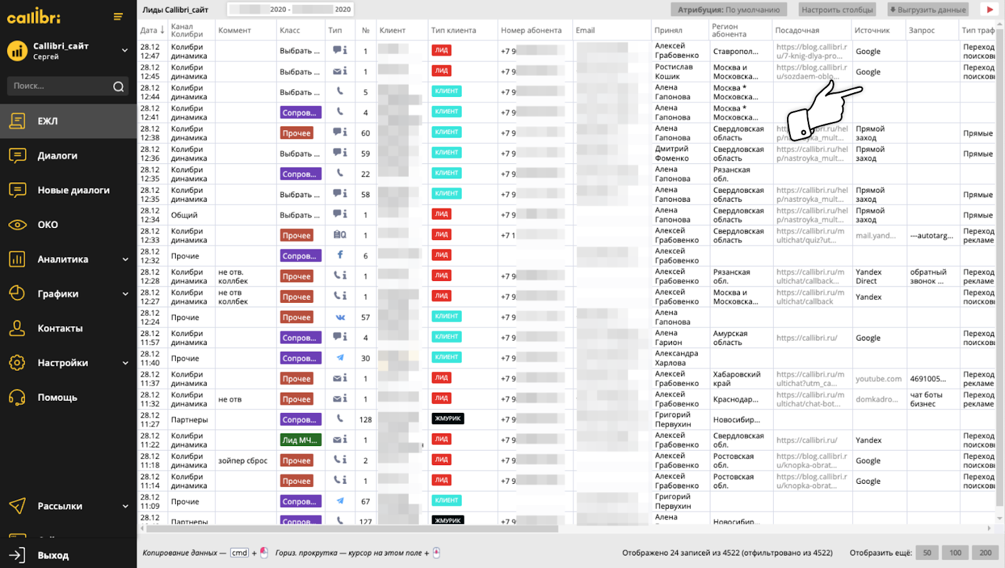Viewport: 1005px width, 568px height.
Task: Click the Рассылки paper plane icon
Action: (18, 506)
